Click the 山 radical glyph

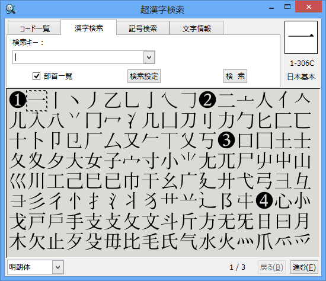coord(302,161)
